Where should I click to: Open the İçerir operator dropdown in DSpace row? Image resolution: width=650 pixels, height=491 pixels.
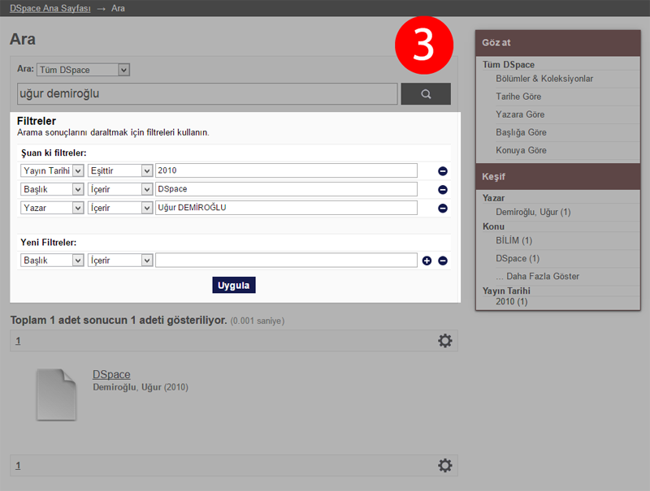tap(120, 189)
